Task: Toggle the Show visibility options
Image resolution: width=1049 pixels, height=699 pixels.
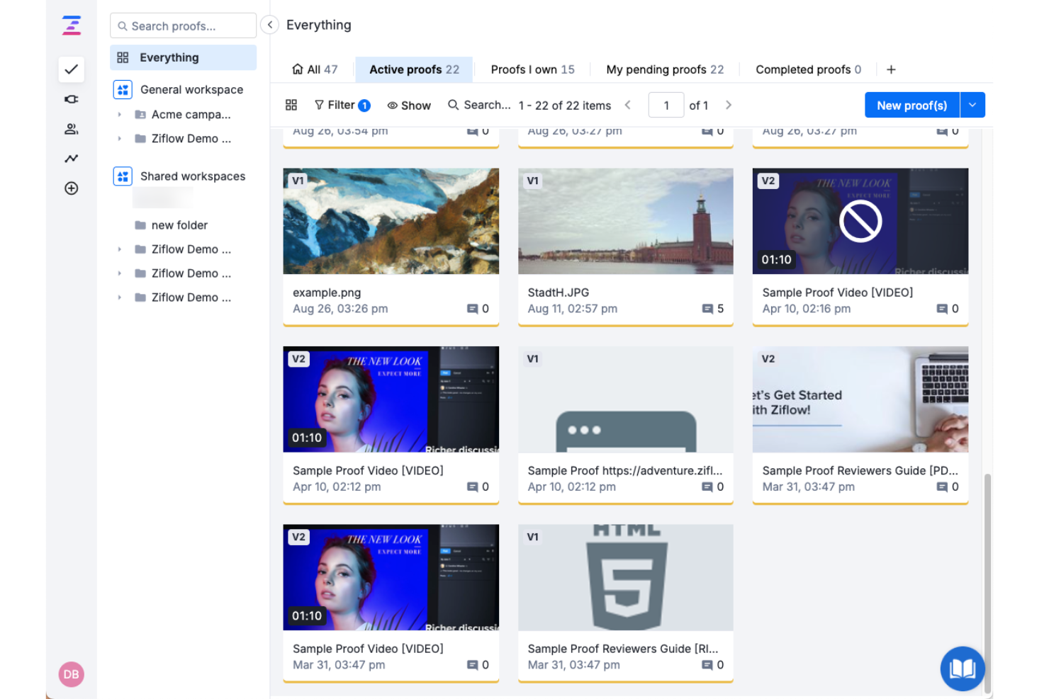Action: tap(409, 105)
